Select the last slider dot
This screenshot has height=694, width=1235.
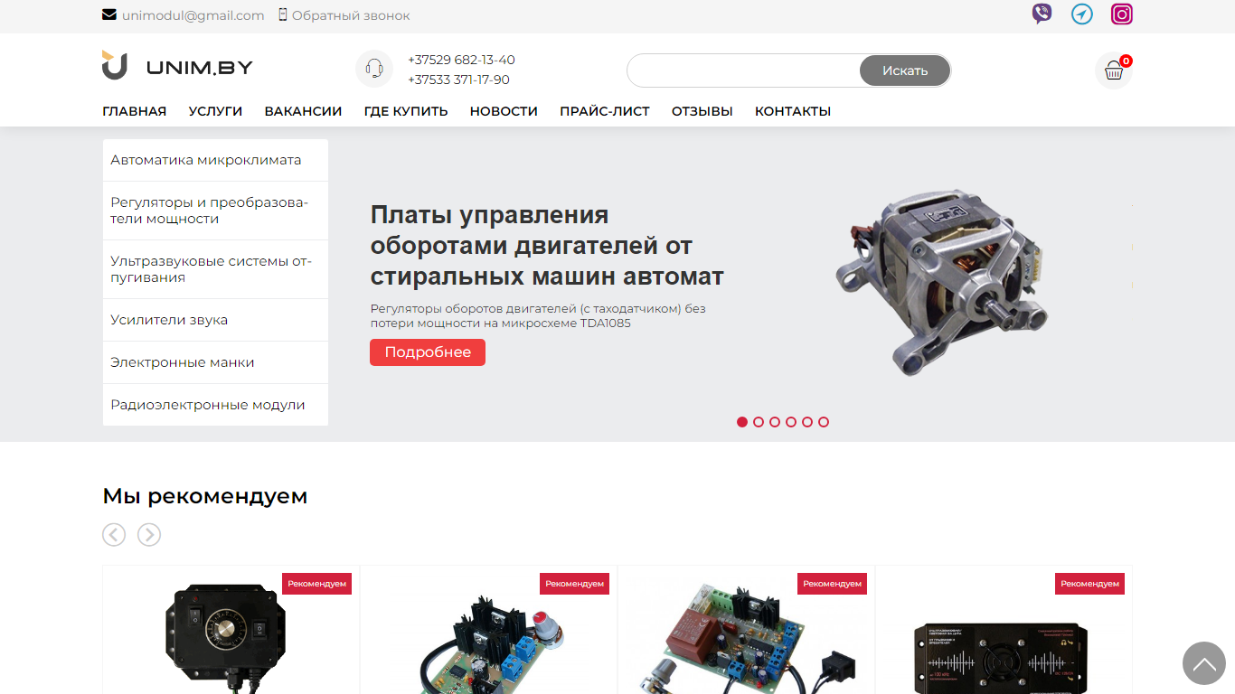pyautogui.click(x=824, y=422)
